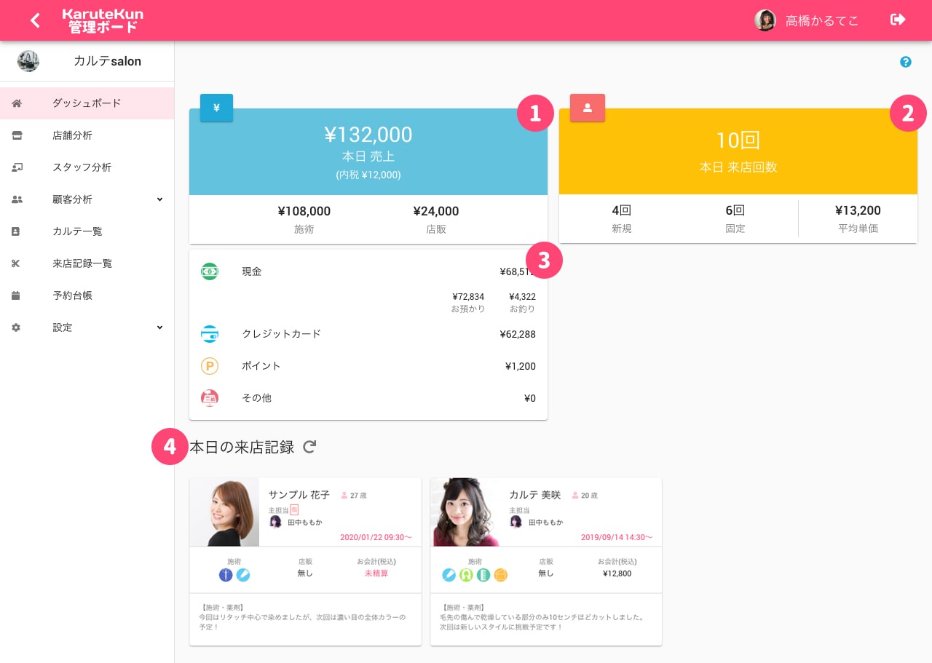Open the ダッシュボード menu item
The height and width of the screenshot is (663, 932).
point(87,103)
